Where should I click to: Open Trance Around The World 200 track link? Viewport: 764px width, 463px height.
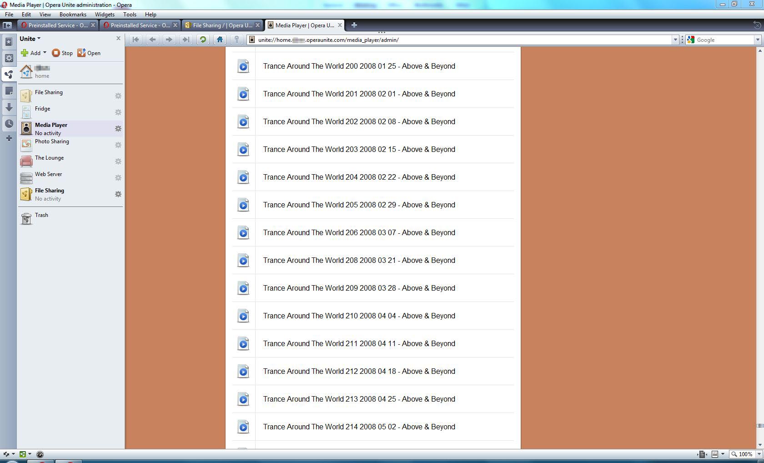pyautogui.click(x=359, y=66)
